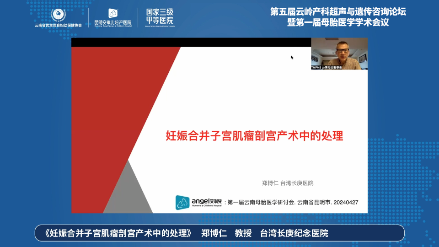439x247 pixels.
Task: Click the 'angel安琪兒' wordmark on the slide
Action: coord(206,201)
